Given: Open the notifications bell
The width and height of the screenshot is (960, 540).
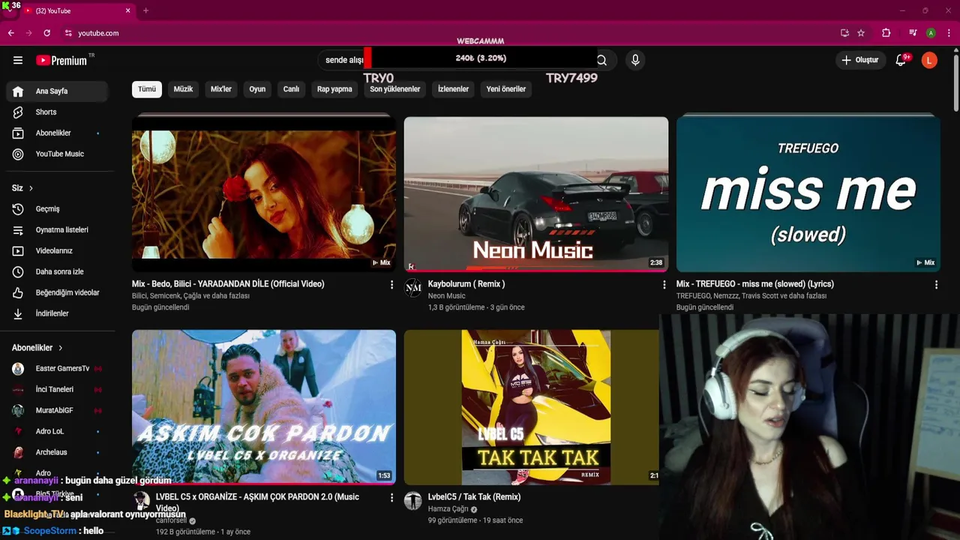Looking at the screenshot, I should 901,60.
